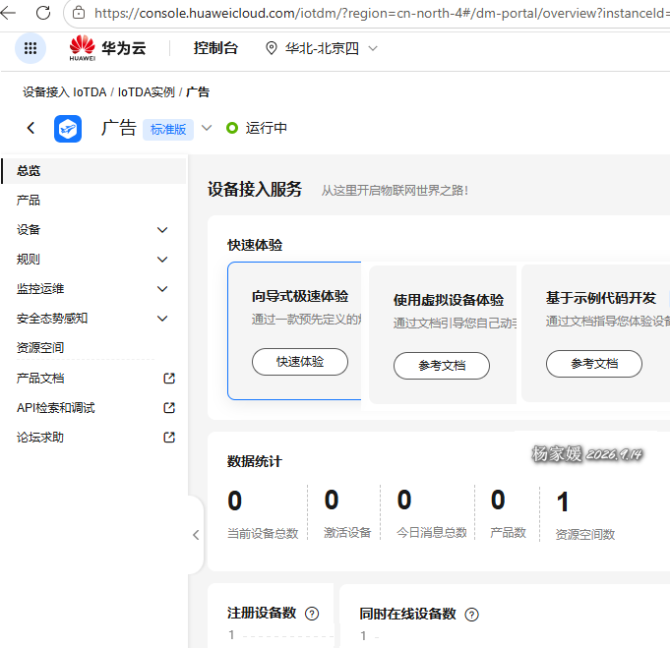
Task: Click the IoTDA实例 breadcrumb
Action: pyautogui.click(x=147, y=92)
